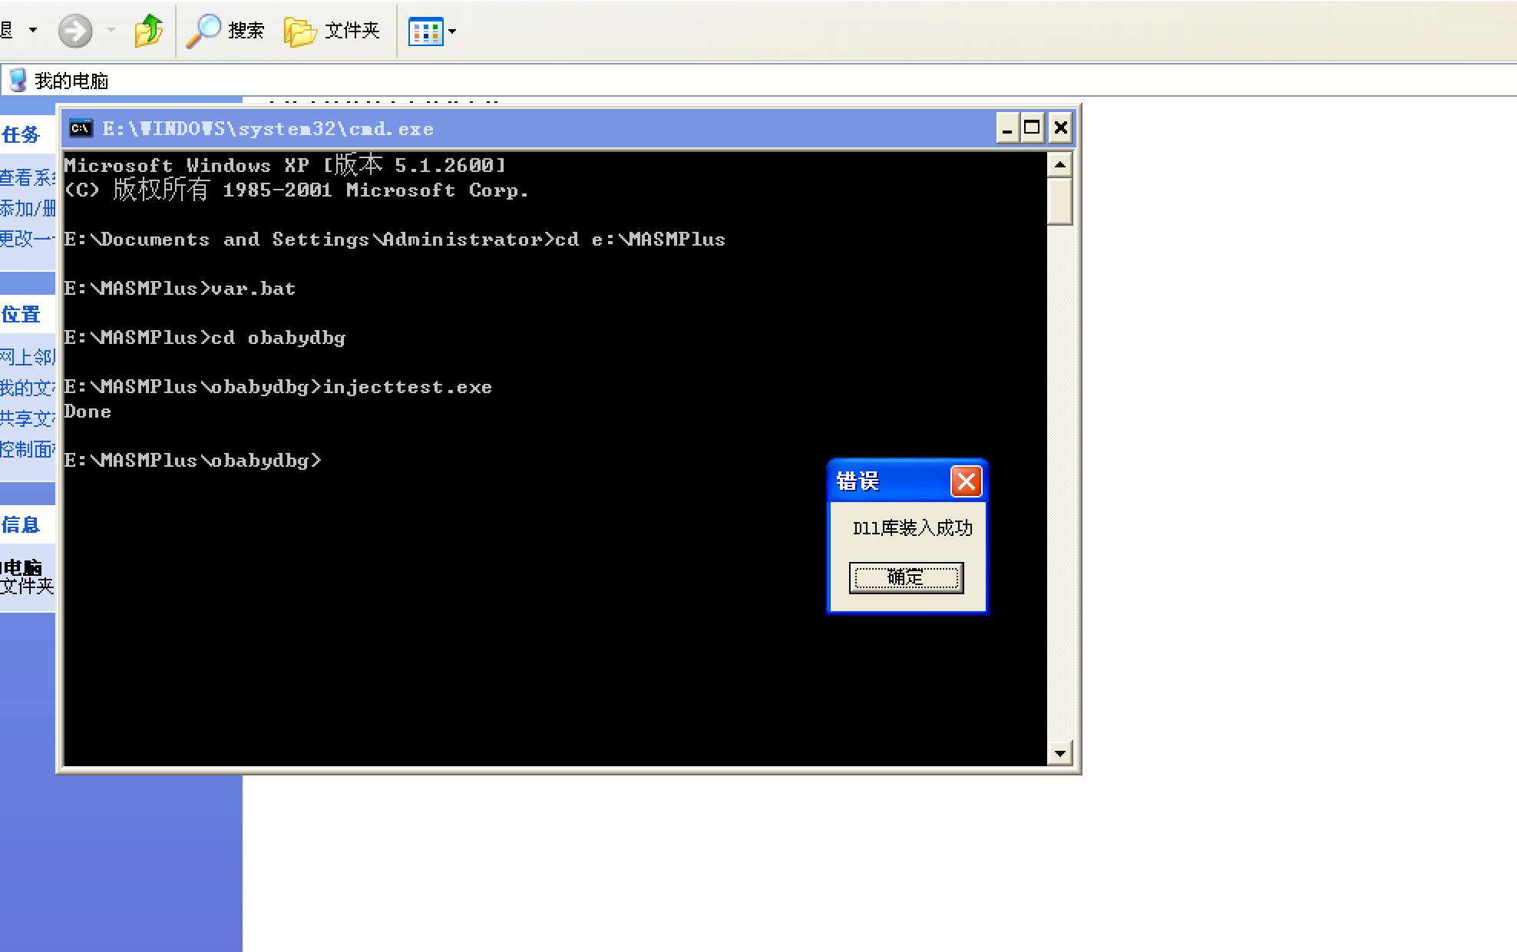Open the Back history dropdown arrow
Image resolution: width=1517 pixels, height=952 pixels.
(x=33, y=31)
